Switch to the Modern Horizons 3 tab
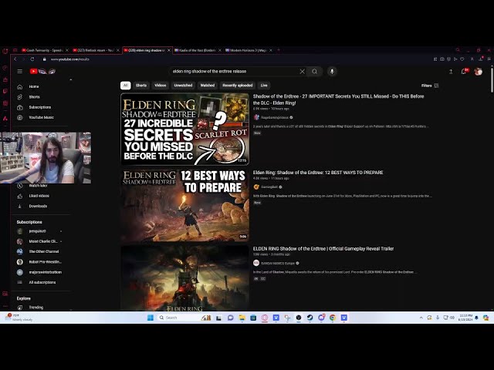This screenshot has width=494, height=370. 249,50
